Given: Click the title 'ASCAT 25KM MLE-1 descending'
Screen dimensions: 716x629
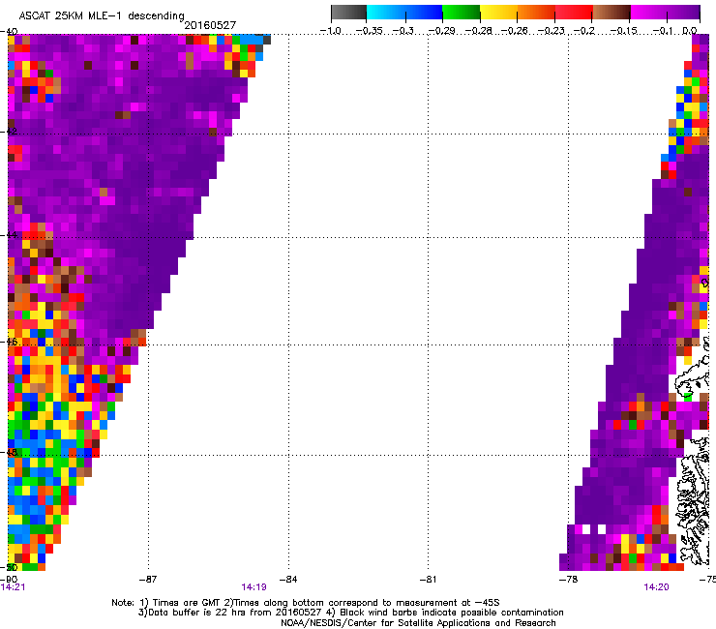Looking at the screenshot, I should 102,16.
